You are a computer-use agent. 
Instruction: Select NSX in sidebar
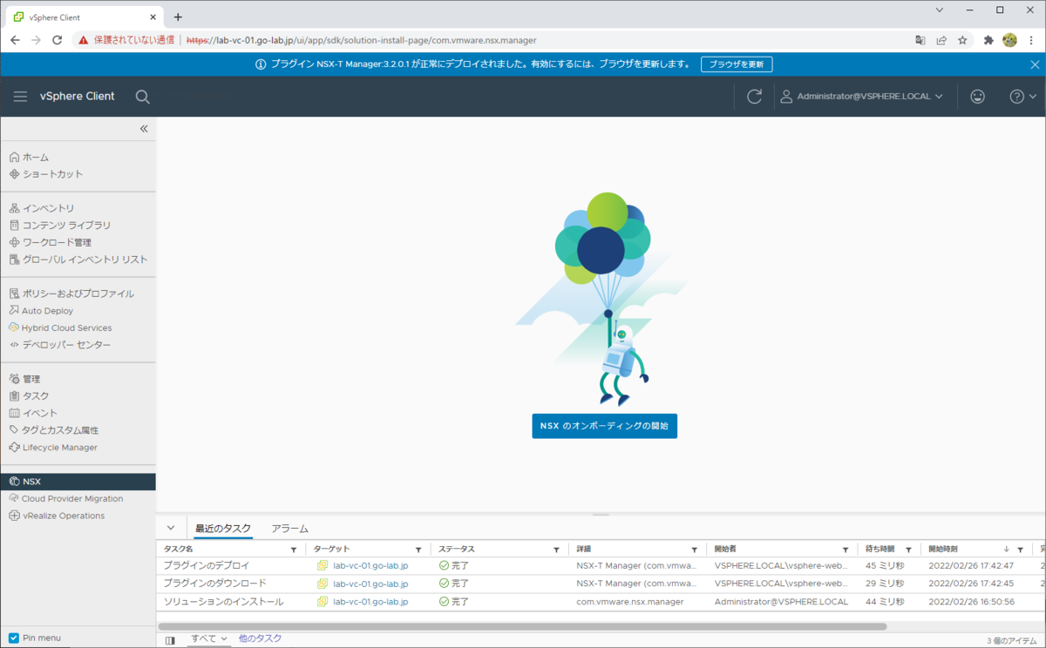point(78,482)
